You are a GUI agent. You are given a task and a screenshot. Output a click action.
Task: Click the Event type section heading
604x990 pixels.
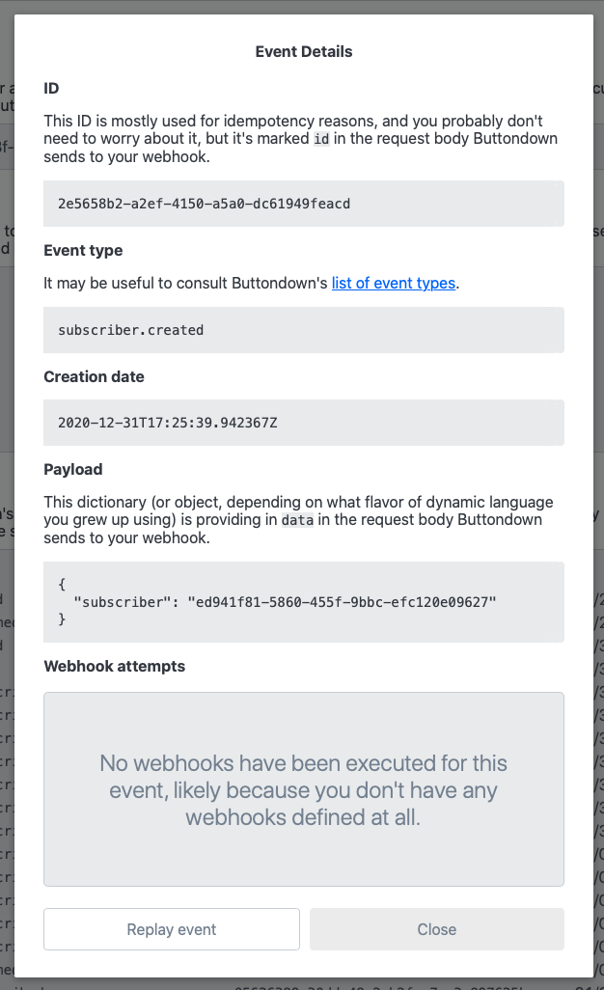click(83, 251)
